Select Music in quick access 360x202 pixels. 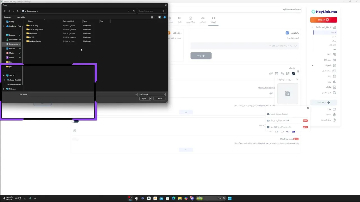click(11, 53)
